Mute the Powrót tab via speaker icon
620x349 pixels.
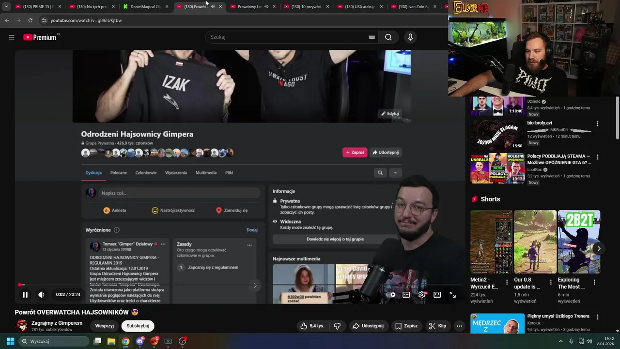pyautogui.click(x=213, y=7)
